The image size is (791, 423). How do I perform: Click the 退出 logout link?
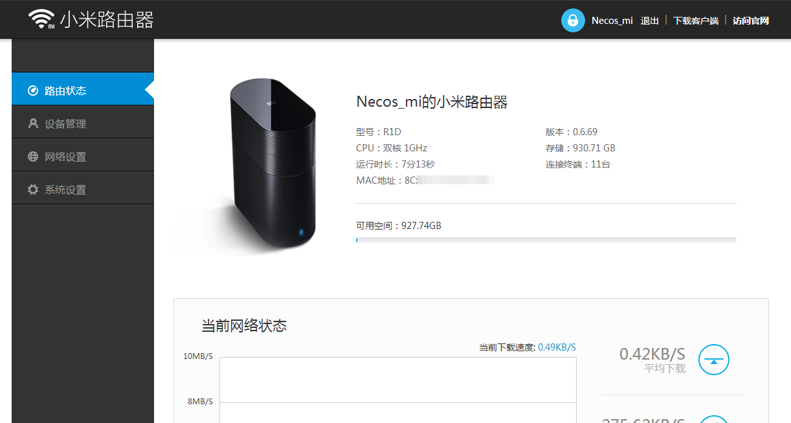pos(649,21)
